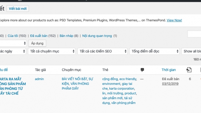Screen dimensions: 201x113
Task: Open tag 'tái sử dụng'
Action: pos(117,100)
